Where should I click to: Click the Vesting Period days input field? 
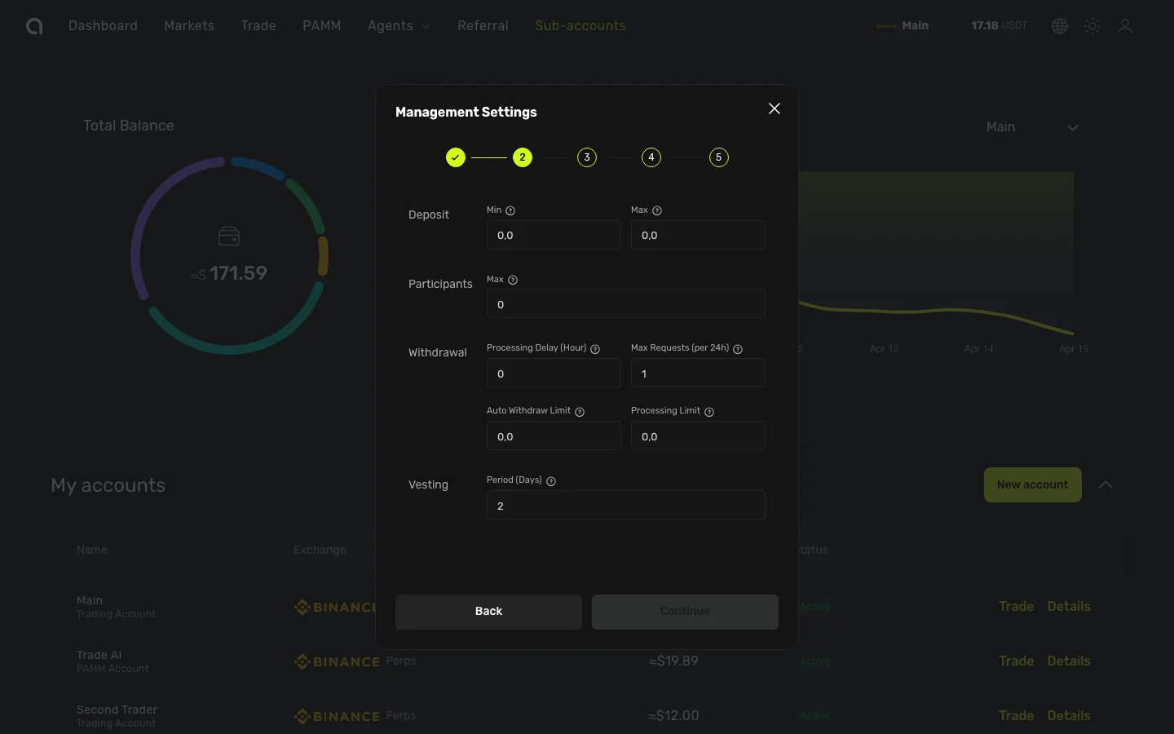[x=625, y=506]
